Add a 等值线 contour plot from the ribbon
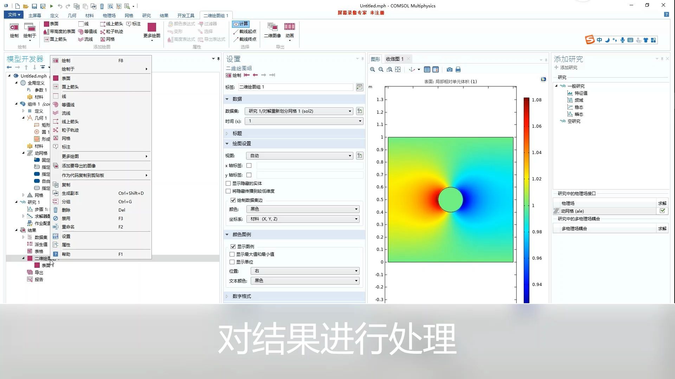 point(88,31)
